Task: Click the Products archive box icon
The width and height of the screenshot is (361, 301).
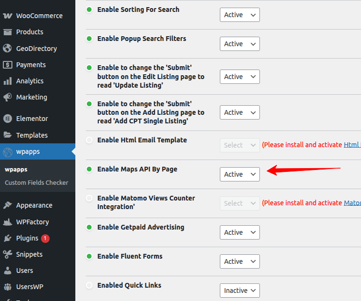Action: [8, 32]
